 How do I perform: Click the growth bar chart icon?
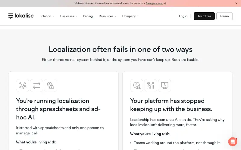pos(151,85)
